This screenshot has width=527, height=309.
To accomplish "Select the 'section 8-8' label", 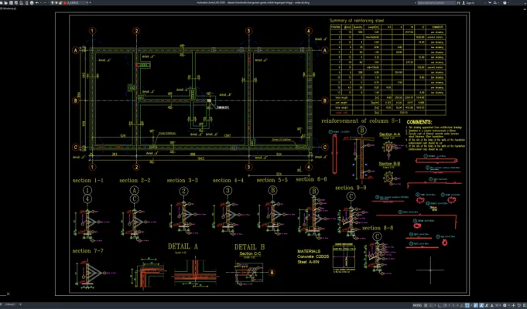I will pyautogui.click(x=378, y=228).
